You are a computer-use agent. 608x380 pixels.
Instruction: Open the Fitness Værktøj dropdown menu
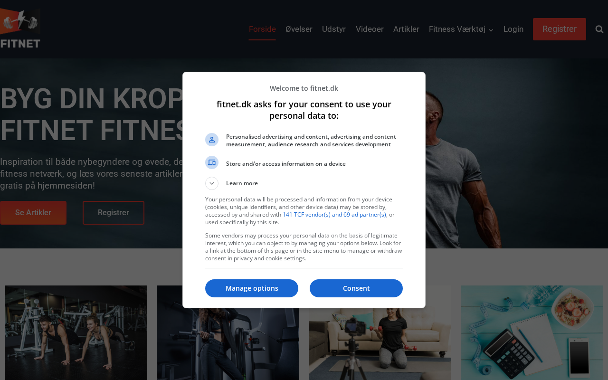pyautogui.click(x=461, y=29)
